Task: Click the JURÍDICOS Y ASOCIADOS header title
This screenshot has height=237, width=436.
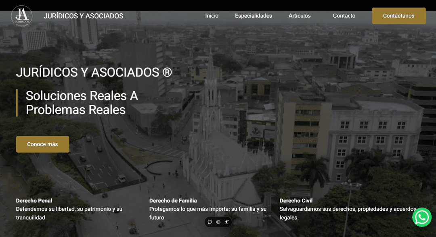Action: (x=84, y=16)
